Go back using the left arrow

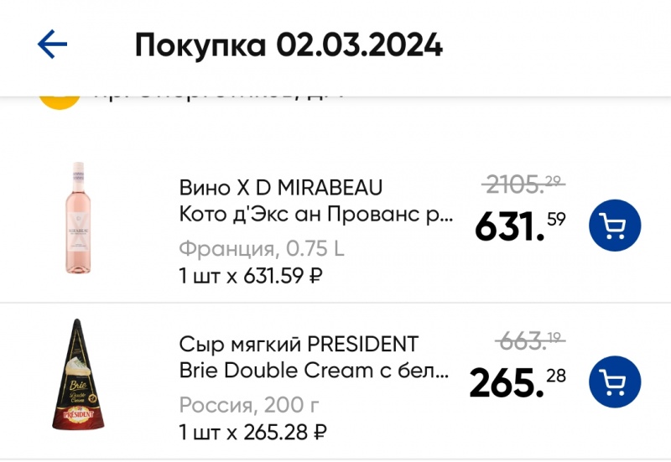pyautogui.click(x=52, y=44)
